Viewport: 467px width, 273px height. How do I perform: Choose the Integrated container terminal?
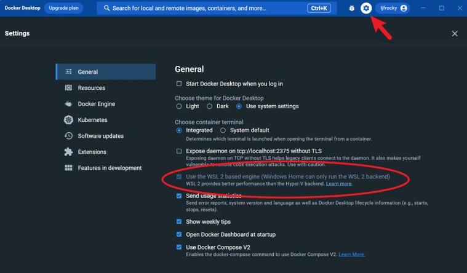click(x=178, y=130)
